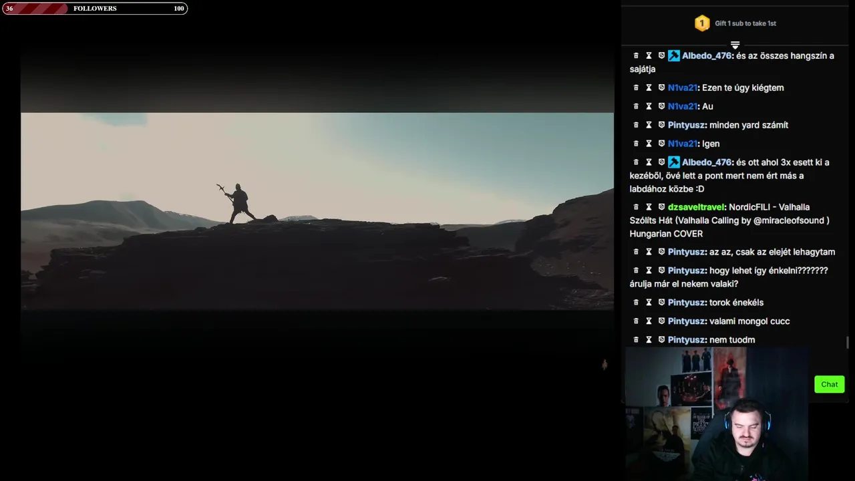Delete "az az, csak az elejét lehagytam" message
855x481 pixels.
(636, 252)
